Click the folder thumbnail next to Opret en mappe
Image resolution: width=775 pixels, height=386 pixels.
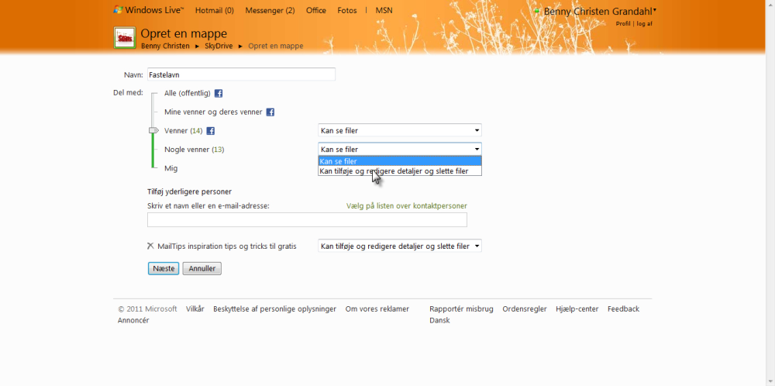pyautogui.click(x=125, y=38)
